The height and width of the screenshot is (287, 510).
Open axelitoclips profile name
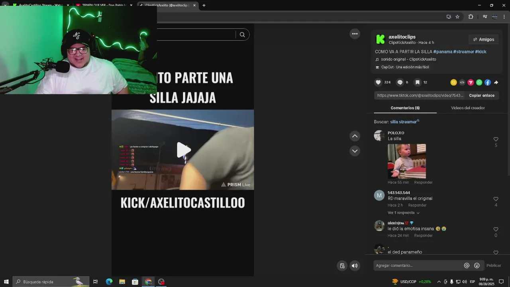pos(402,37)
